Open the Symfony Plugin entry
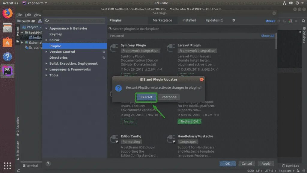This screenshot has width=307, height=173. tap(133, 45)
